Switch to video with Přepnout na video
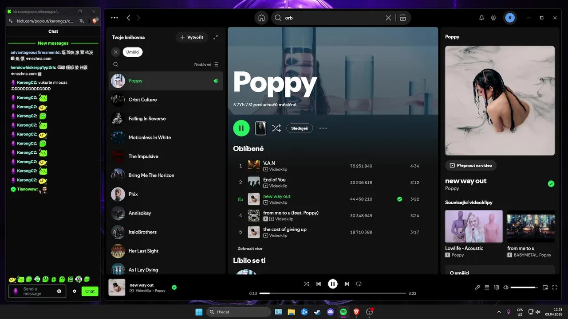This screenshot has height=319, width=568. (x=471, y=165)
